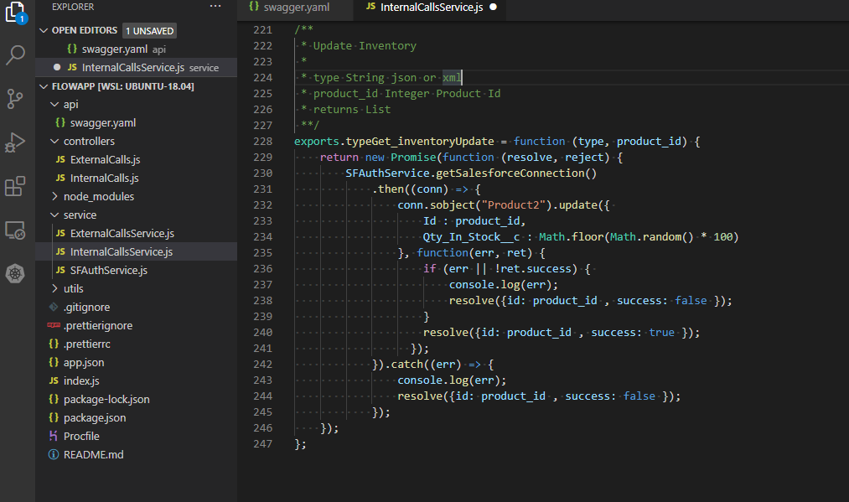
Task: Open the Source Control view icon
Action: coord(16,99)
